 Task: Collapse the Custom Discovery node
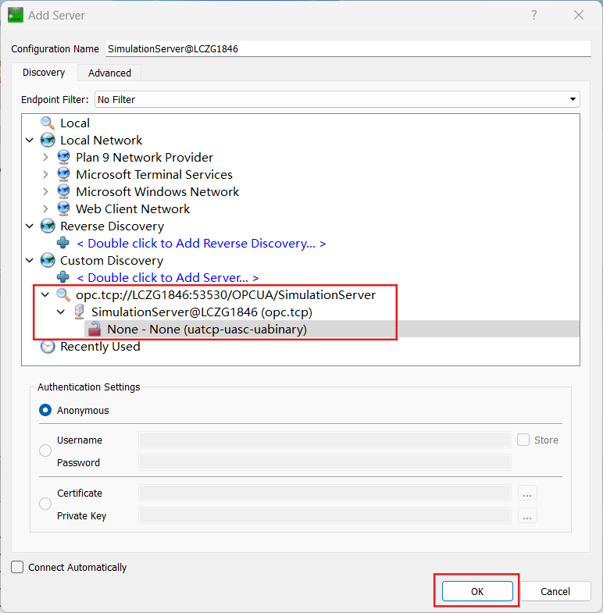tap(30, 260)
